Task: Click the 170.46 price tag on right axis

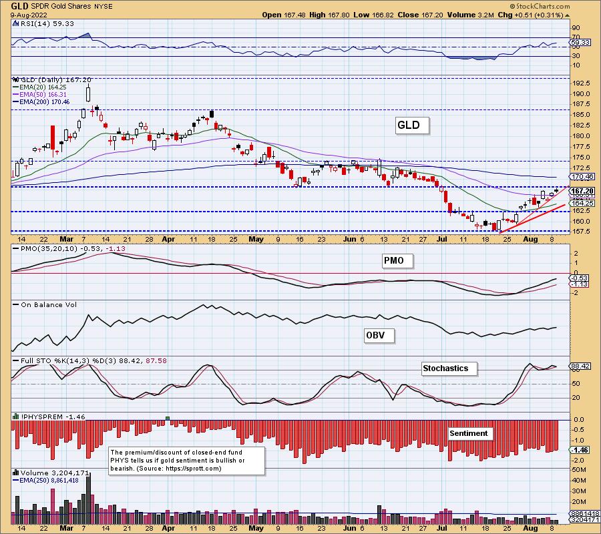Action: (x=582, y=177)
